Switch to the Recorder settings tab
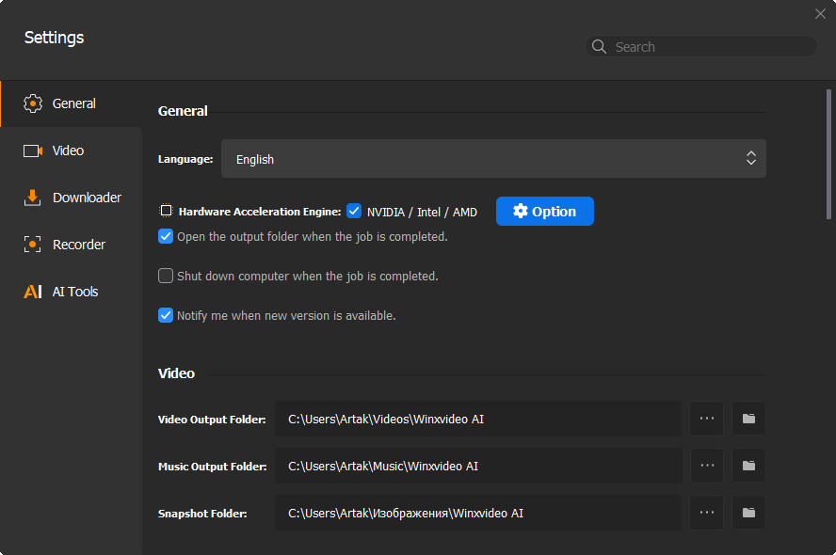The height and width of the screenshot is (555, 836). [78, 245]
